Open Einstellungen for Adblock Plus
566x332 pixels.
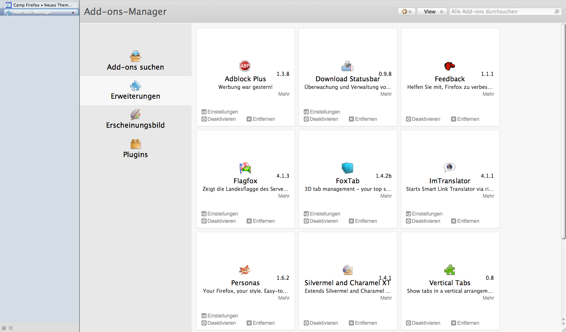(220, 112)
